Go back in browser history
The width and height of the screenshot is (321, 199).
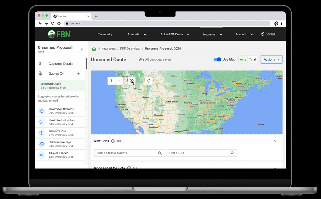point(40,24)
